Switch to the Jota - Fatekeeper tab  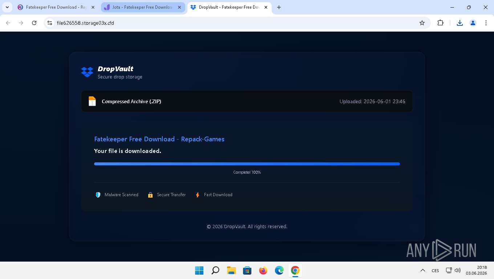(142, 7)
